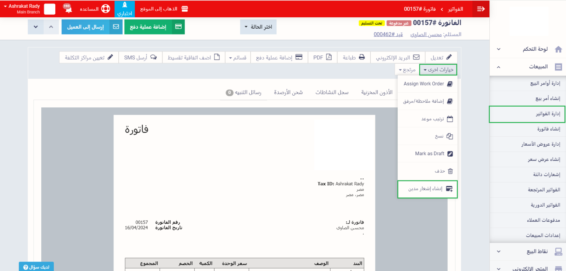This screenshot has width=566, height=271.
Task: Click the printer icon for طباعة
Action: pyautogui.click(x=362, y=57)
